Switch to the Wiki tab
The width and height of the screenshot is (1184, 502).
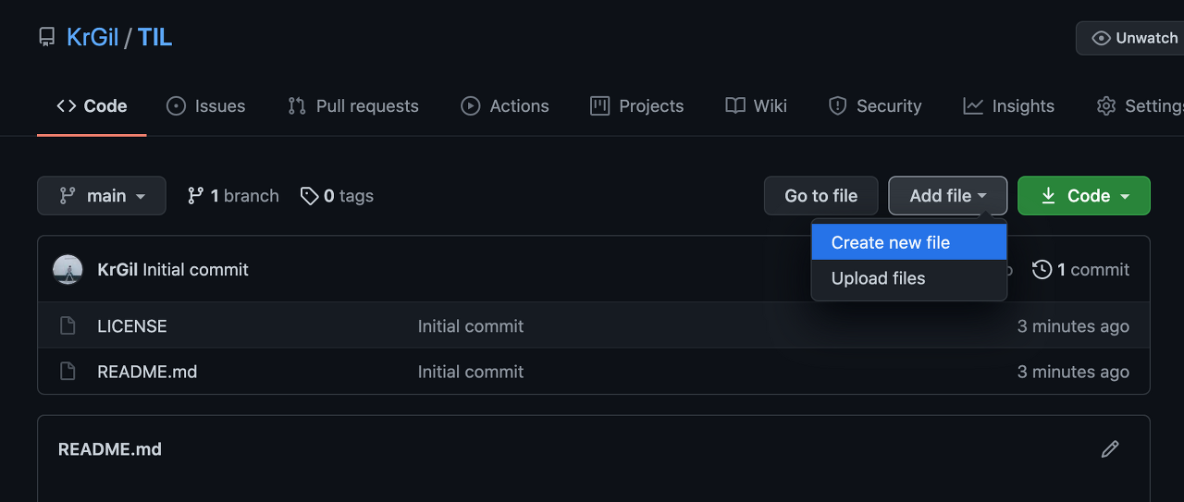tap(757, 106)
